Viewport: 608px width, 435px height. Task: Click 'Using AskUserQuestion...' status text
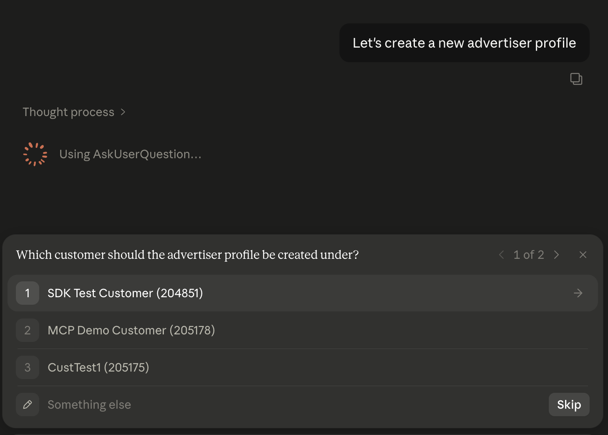coord(130,154)
